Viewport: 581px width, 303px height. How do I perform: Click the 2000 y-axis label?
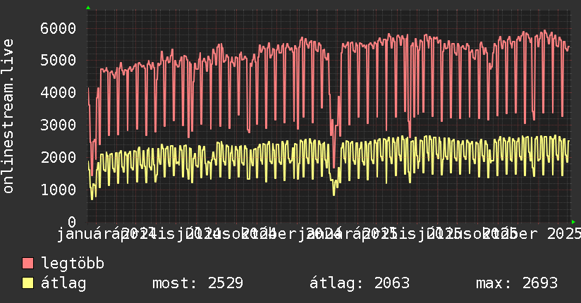59,157
